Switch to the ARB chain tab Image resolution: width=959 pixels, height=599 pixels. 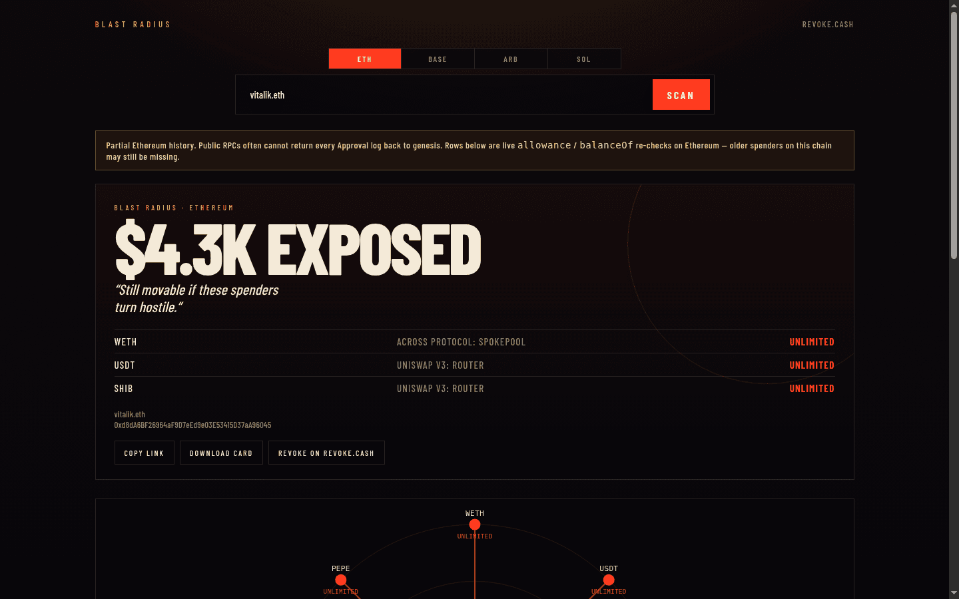511,59
